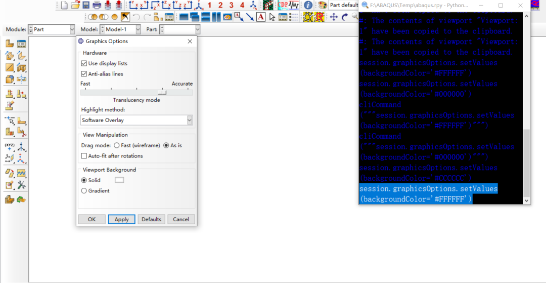
Task: Select the pan view tool
Action: [334, 17]
